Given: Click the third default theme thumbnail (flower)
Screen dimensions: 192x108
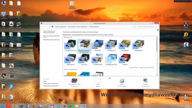Looking at the screenshot, I should point(97,74).
